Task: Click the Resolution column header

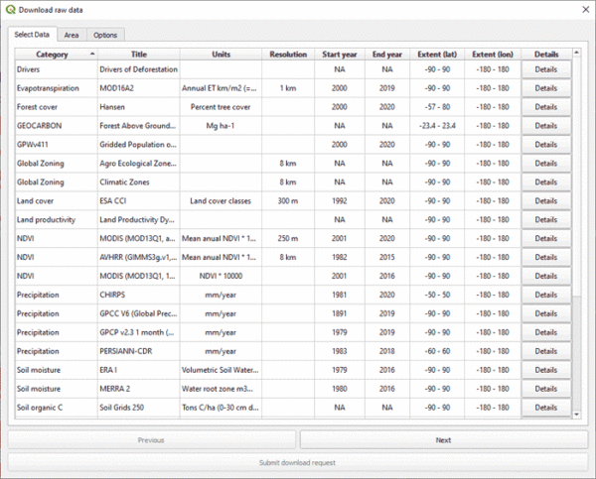Action: 288,55
